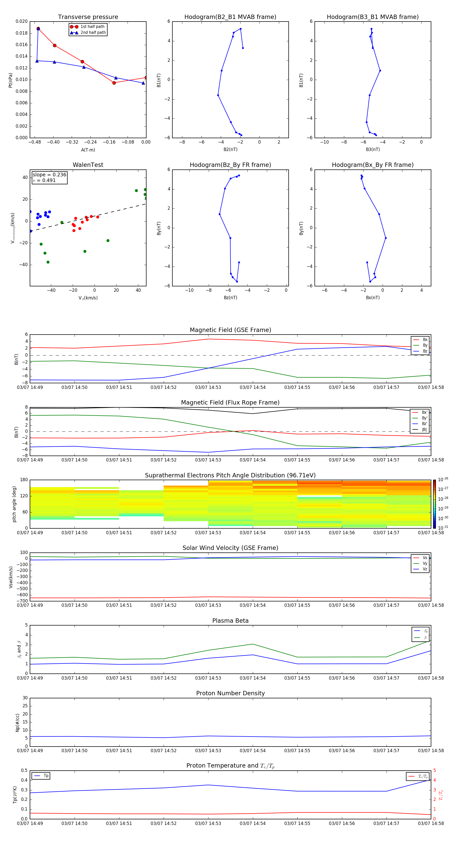The width and height of the screenshot is (461, 846).
Task: Click the 'Magnetic Field (GSE Frame)' title
Action: click(x=230, y=330)
